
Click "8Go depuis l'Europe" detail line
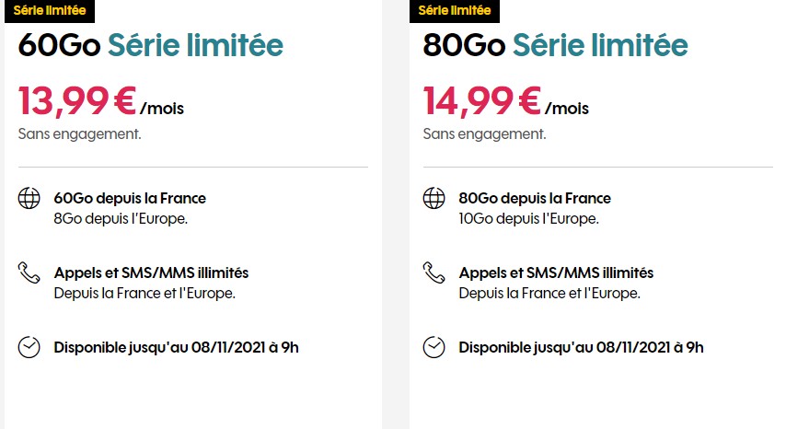120,218
